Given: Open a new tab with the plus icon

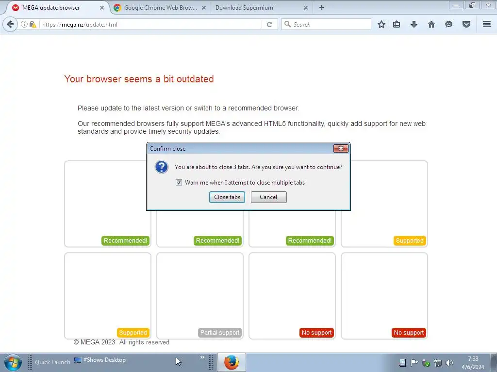Looking at the screenshot, I should coord(322,8).
